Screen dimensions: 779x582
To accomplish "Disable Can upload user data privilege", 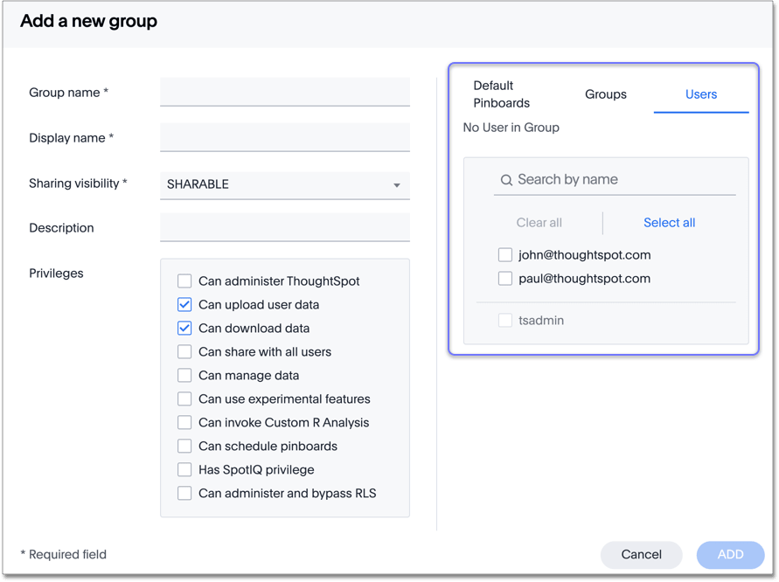I will (184, 305).
